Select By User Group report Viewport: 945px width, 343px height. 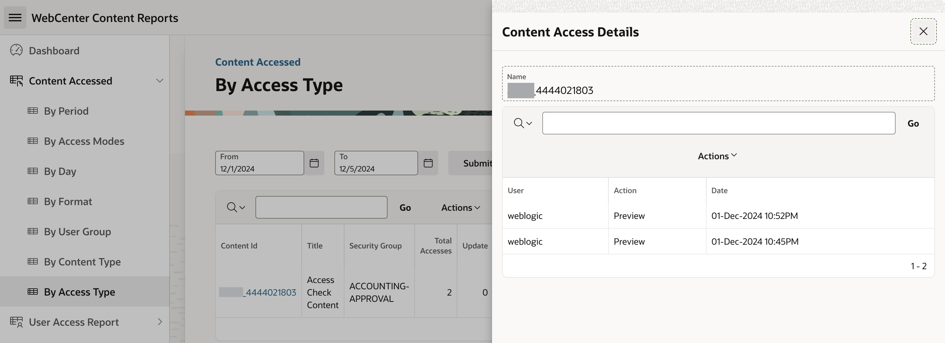(x=77, y=231)
